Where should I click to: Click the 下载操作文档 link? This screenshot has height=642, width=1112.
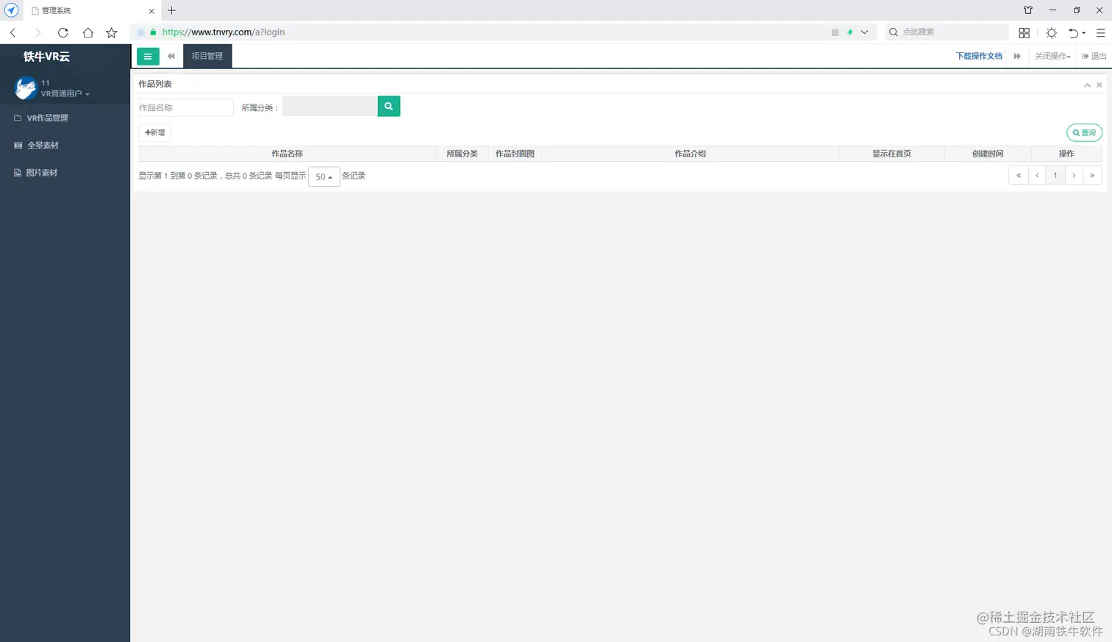pos(979,56)
